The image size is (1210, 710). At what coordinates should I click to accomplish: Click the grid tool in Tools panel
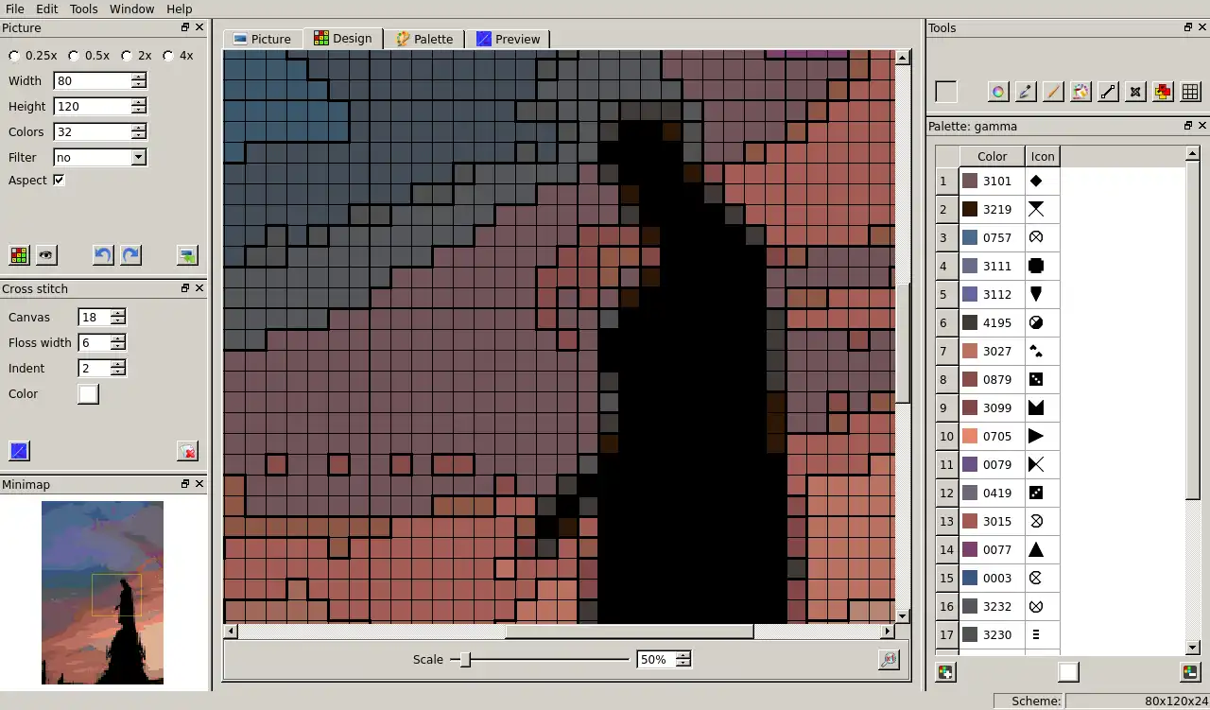[1191, 92]
